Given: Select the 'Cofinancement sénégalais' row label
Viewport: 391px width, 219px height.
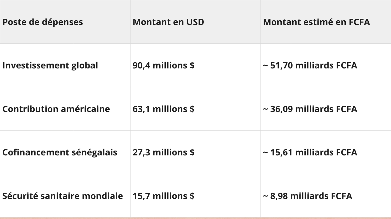Looking at the screenshot, I should (x=60, y=153).
